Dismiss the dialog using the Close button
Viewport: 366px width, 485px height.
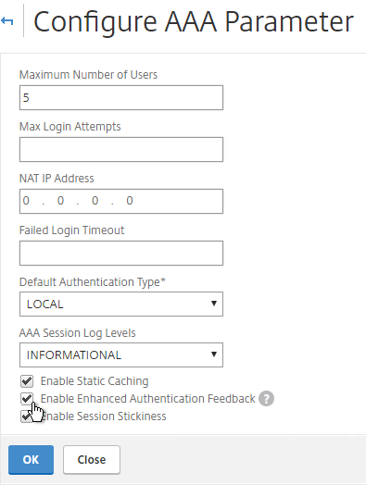coord(92,460)
